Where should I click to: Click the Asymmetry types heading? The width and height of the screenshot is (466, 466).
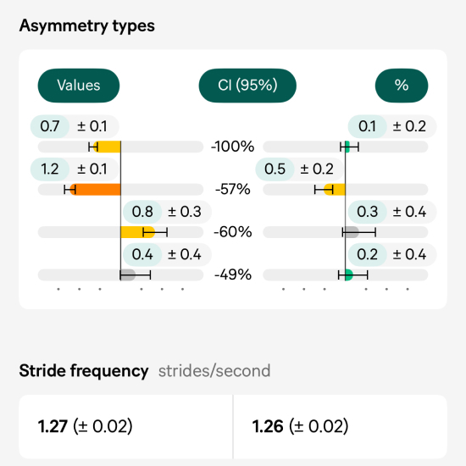point(87,26)
